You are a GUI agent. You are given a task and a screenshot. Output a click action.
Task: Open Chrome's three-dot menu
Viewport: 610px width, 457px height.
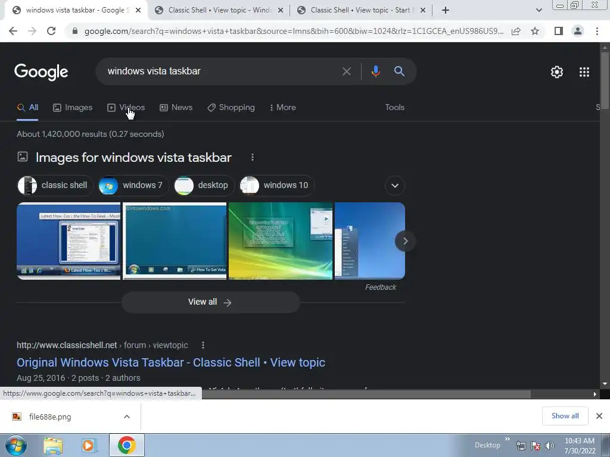tap(597, 31)
